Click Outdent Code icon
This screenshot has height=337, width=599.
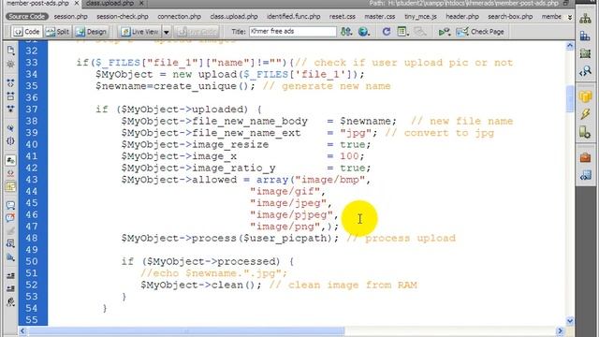coord(10,289)
